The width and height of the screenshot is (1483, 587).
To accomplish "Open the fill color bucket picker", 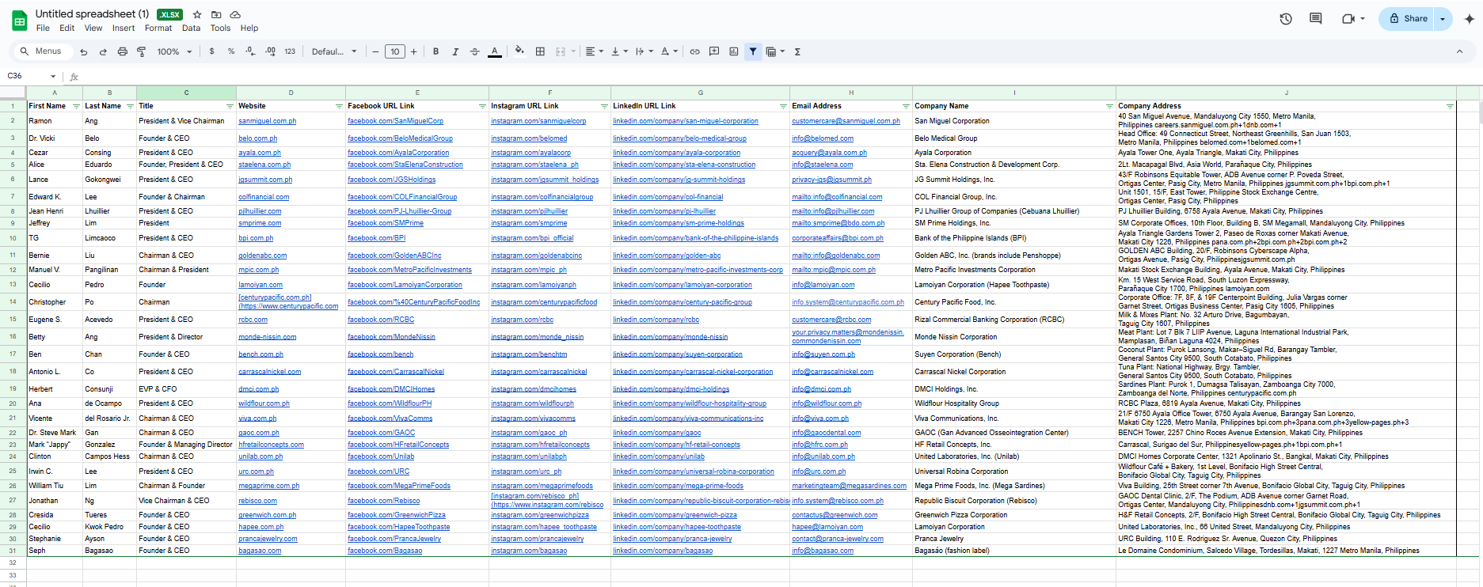I will pos(519,51).
